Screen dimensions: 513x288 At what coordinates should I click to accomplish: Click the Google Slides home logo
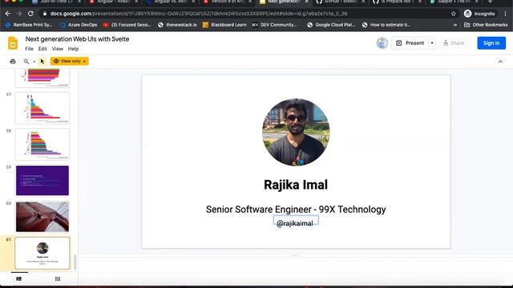[13, 43]
